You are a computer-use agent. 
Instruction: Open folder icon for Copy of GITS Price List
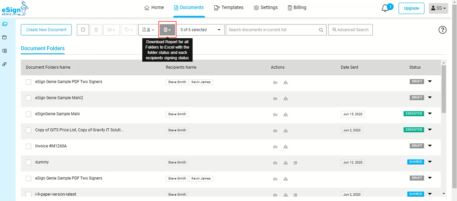pos(275,131)
